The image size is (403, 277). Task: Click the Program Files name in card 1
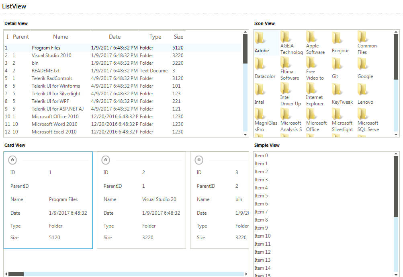click(x=63, y=199)
